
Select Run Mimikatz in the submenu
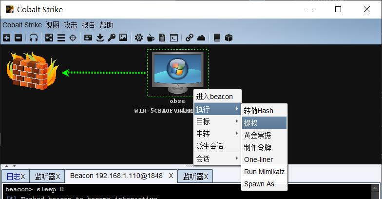click(264, 172)
